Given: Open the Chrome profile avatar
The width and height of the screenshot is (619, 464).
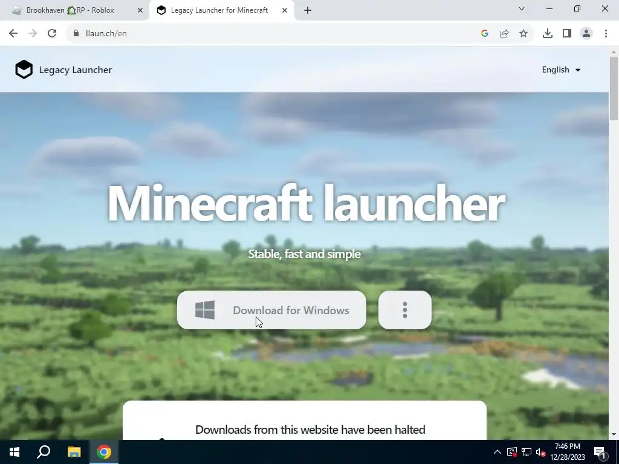Looking at the screenshot, I should point(586,34).
